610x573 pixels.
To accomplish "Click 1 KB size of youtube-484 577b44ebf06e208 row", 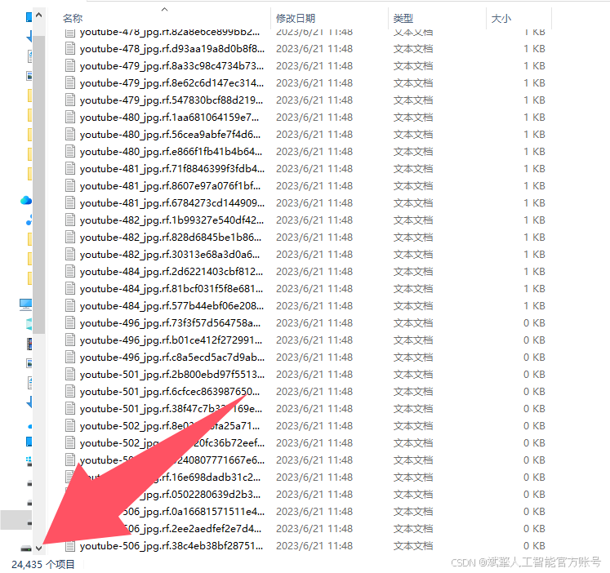I will coord(534,305).
